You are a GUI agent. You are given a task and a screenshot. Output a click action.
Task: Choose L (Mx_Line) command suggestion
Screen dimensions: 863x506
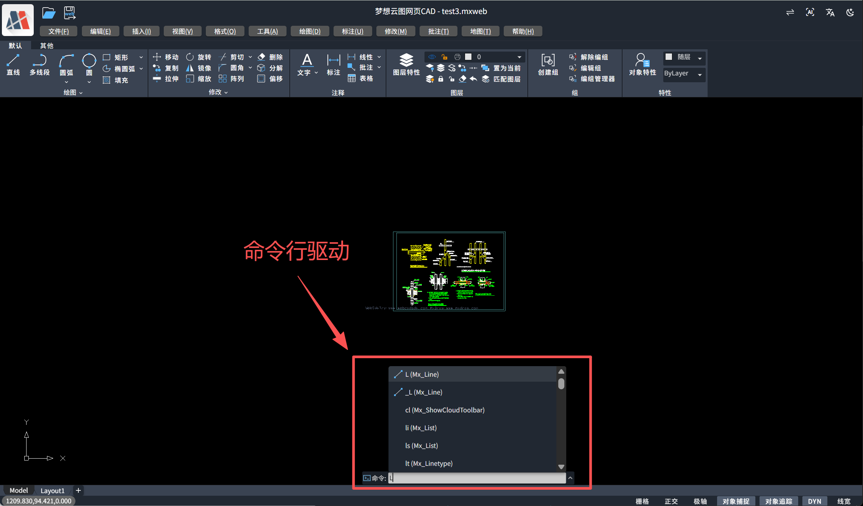pyautogui.click(x=472, y=374)
